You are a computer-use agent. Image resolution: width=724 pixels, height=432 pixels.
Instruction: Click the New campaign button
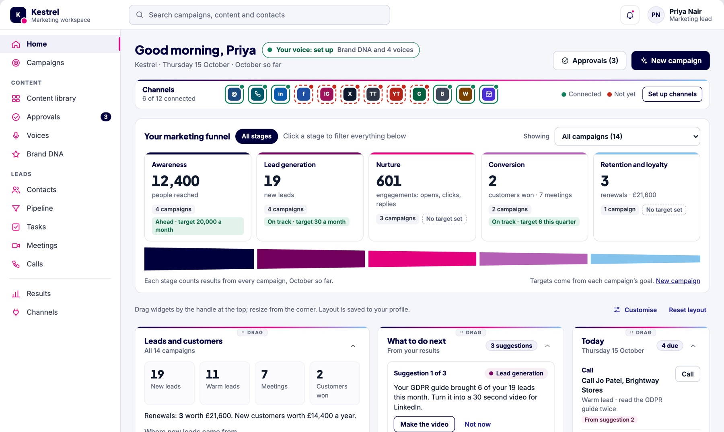coord(671,61)
